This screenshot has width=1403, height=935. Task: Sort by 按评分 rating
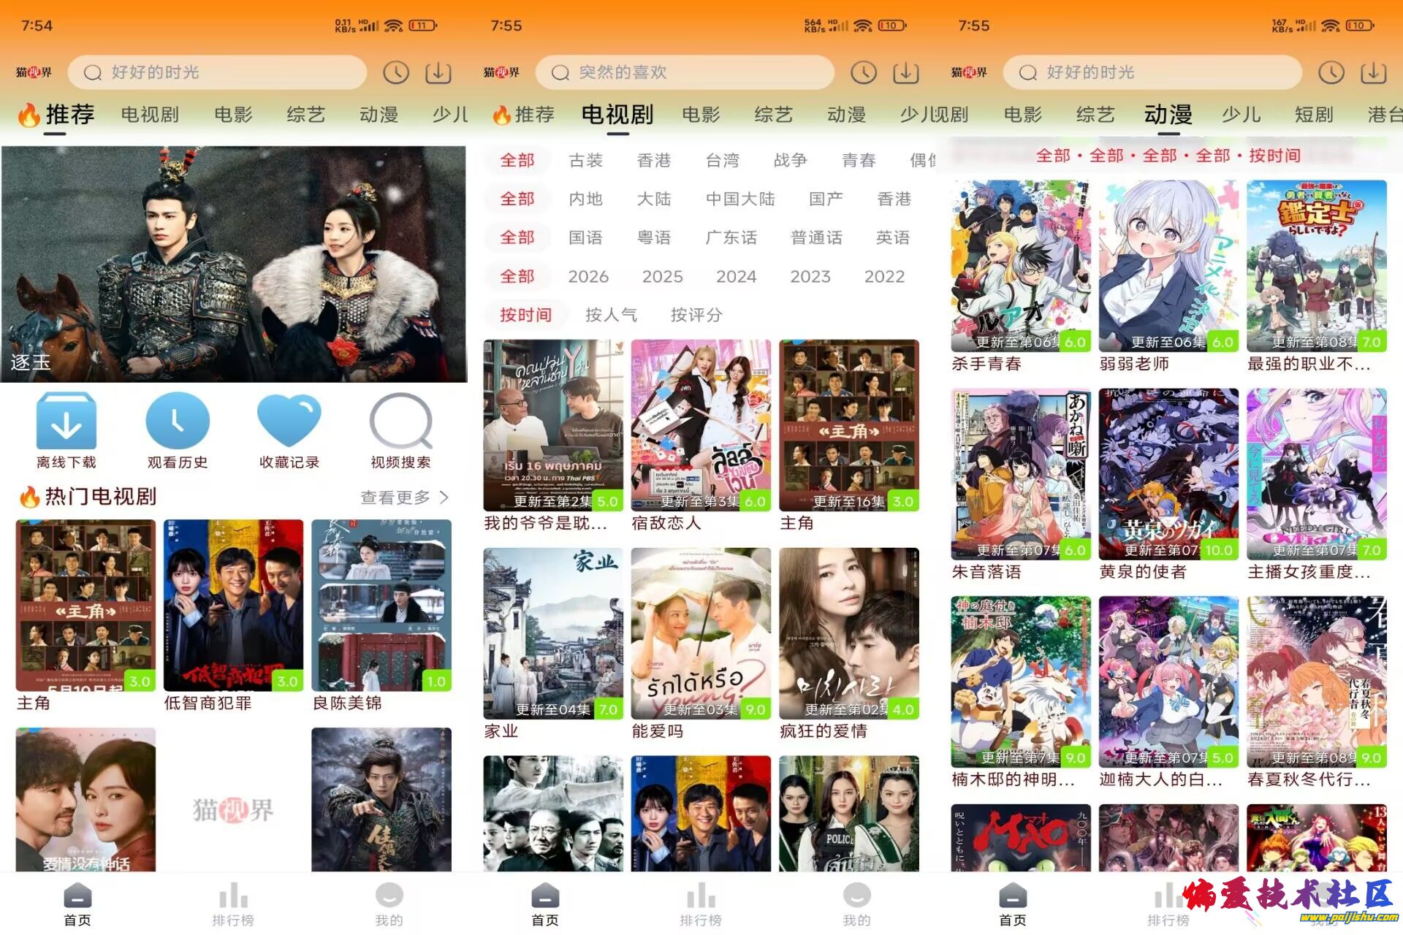click(x=697, y=315)
